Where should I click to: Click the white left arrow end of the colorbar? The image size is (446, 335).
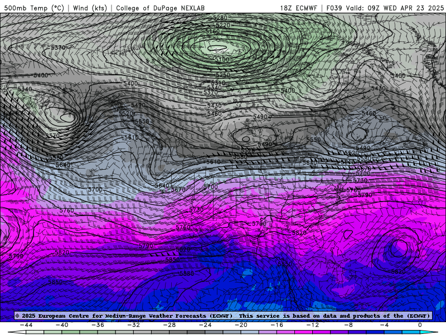pyautogui.click(x=17, y=332)
